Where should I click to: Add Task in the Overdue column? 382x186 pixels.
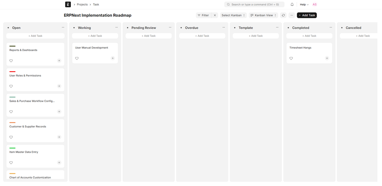(x=202, y=36)
